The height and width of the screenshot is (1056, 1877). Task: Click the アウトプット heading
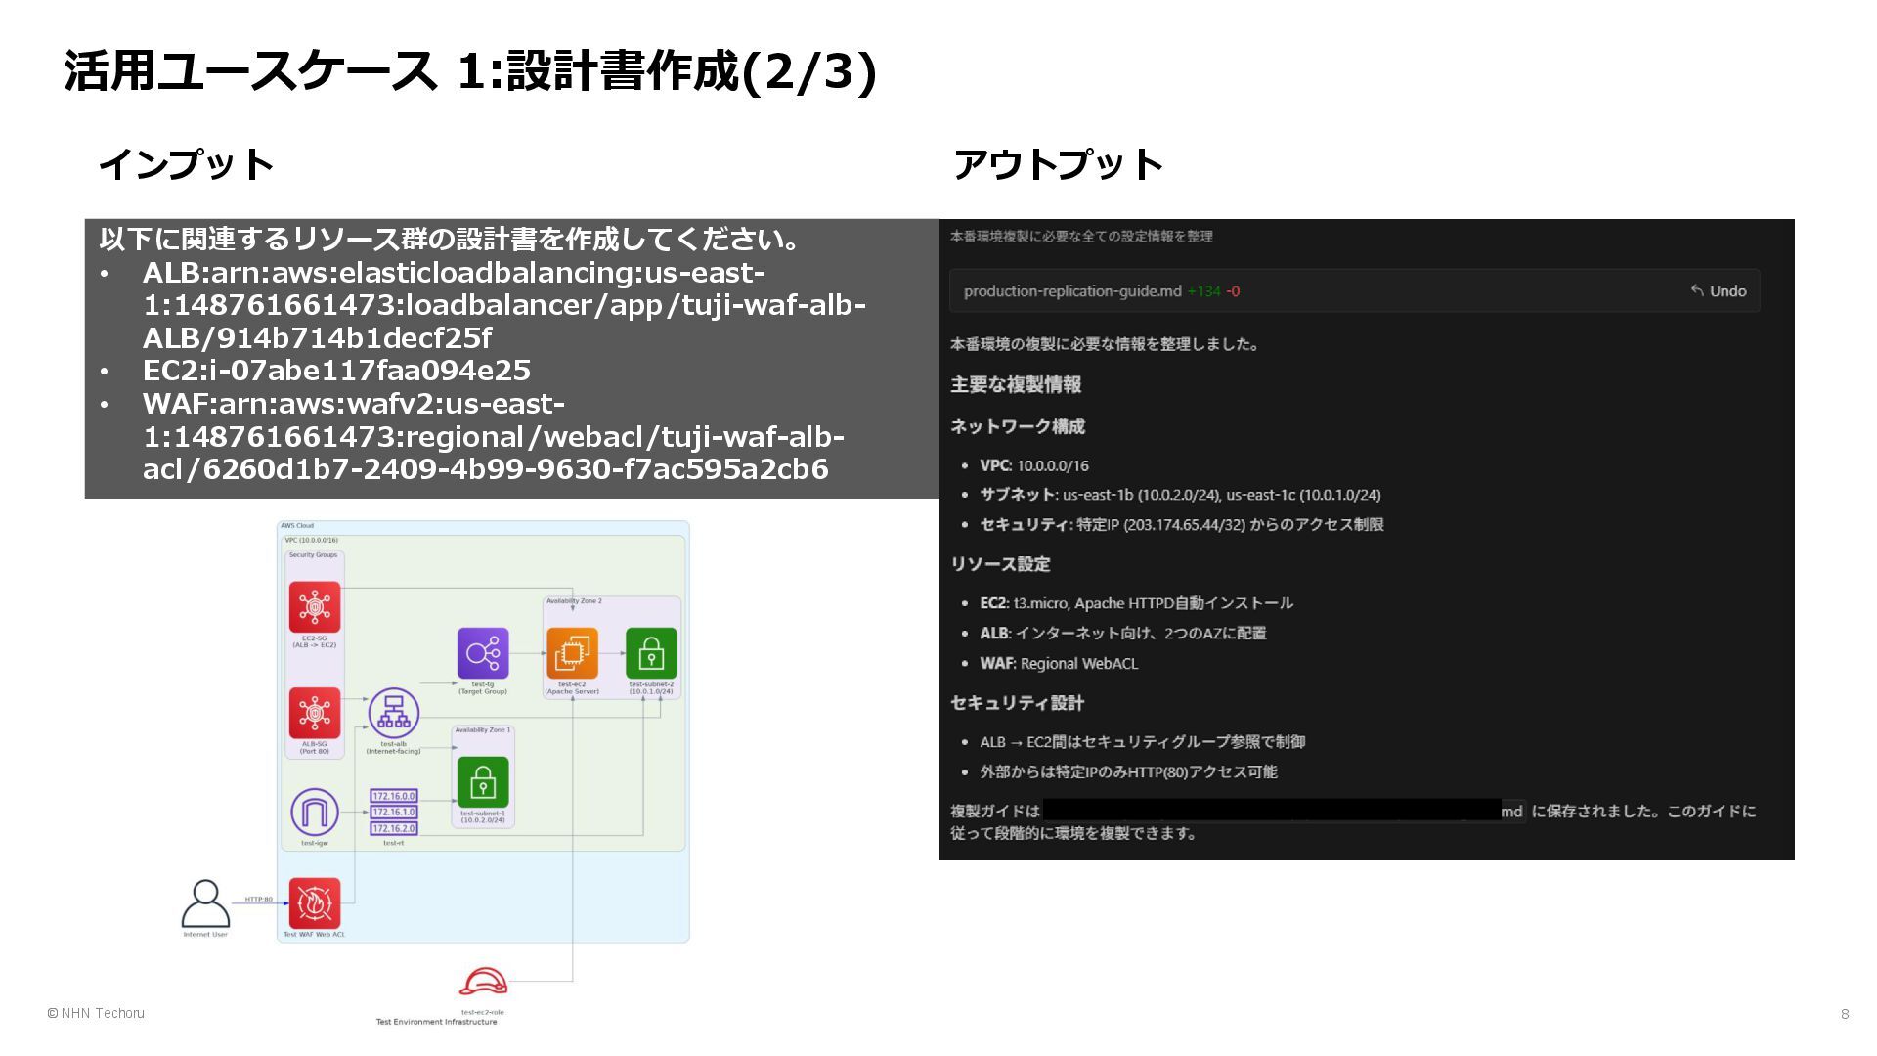[x=1058, y=164]
